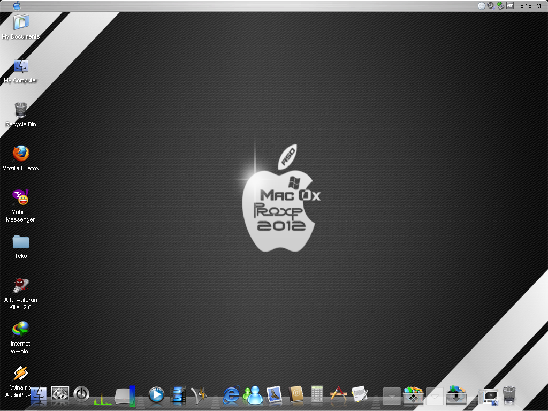Expand the white dropdown arrow box in dock
Screen dimensions: 548x411
[435, 396]
